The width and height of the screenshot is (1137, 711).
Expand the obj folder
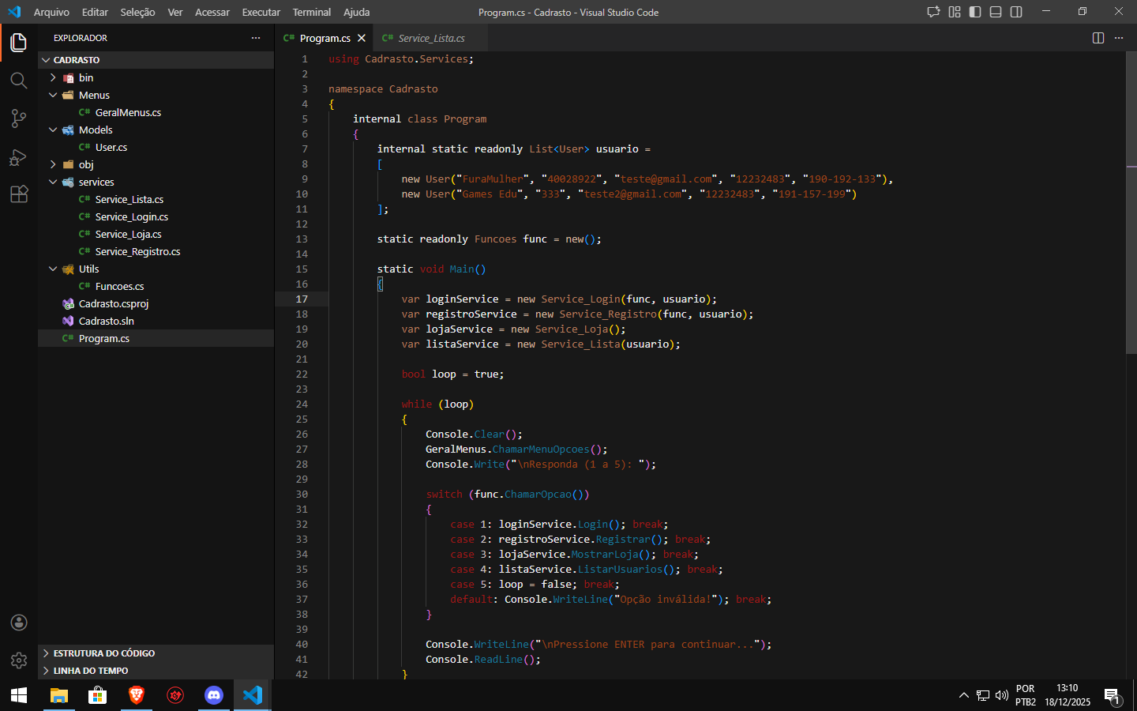point(53,164)
